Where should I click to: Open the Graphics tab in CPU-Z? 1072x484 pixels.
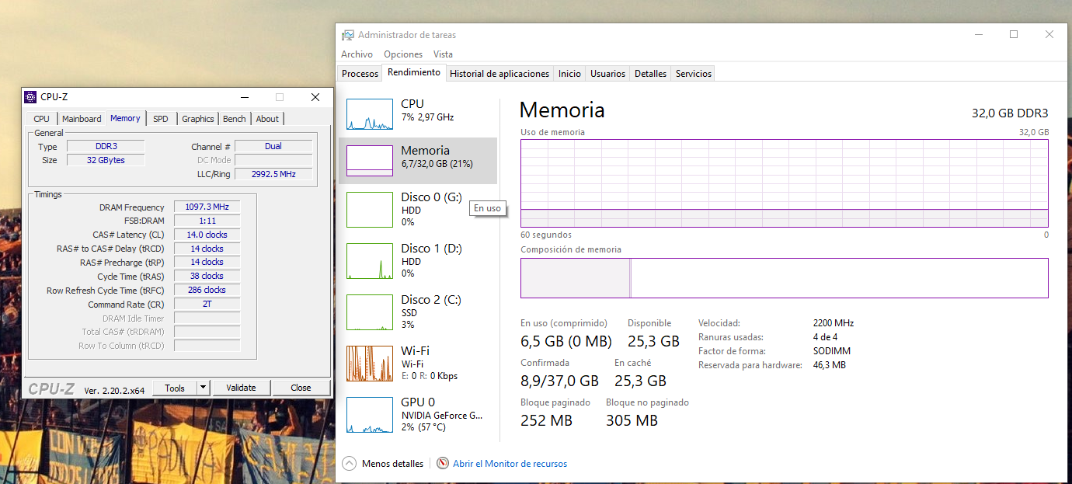point(198,119)
